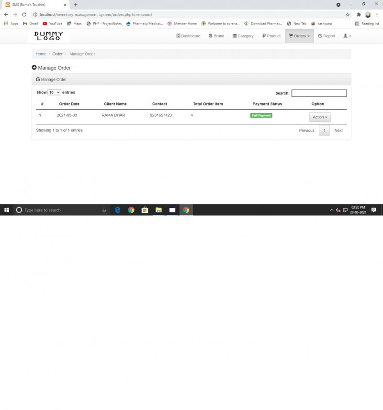The height and width of the screenshot is (410, 383).
Task: Open the user account dropdown in navbar
Action: click(x=347, y=36)
